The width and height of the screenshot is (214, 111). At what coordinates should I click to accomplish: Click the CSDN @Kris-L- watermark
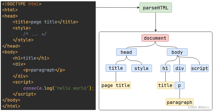tap(199, 107)
